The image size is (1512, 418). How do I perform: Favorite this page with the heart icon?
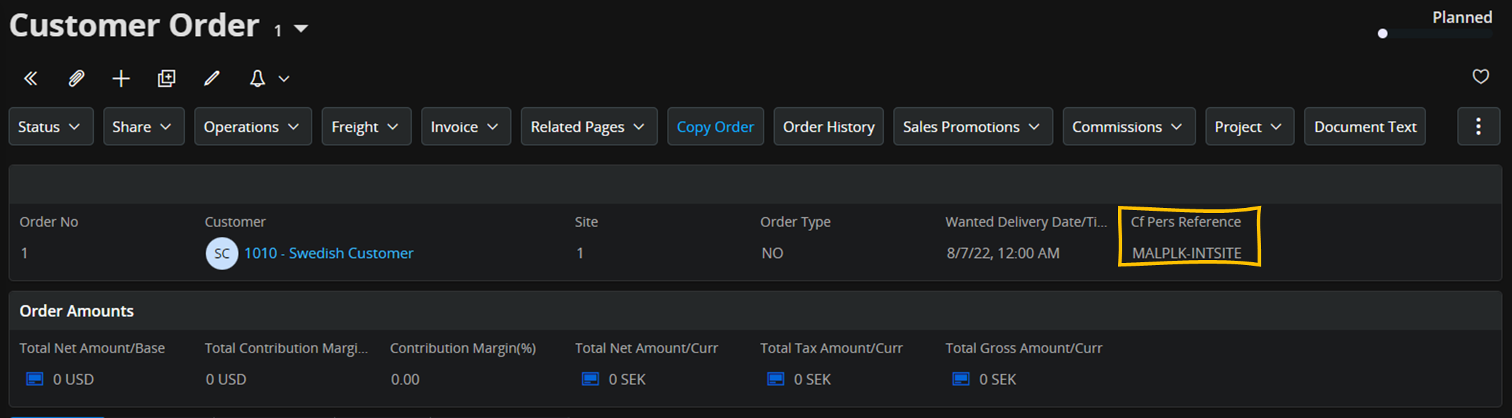click(x=1480, y=76)
